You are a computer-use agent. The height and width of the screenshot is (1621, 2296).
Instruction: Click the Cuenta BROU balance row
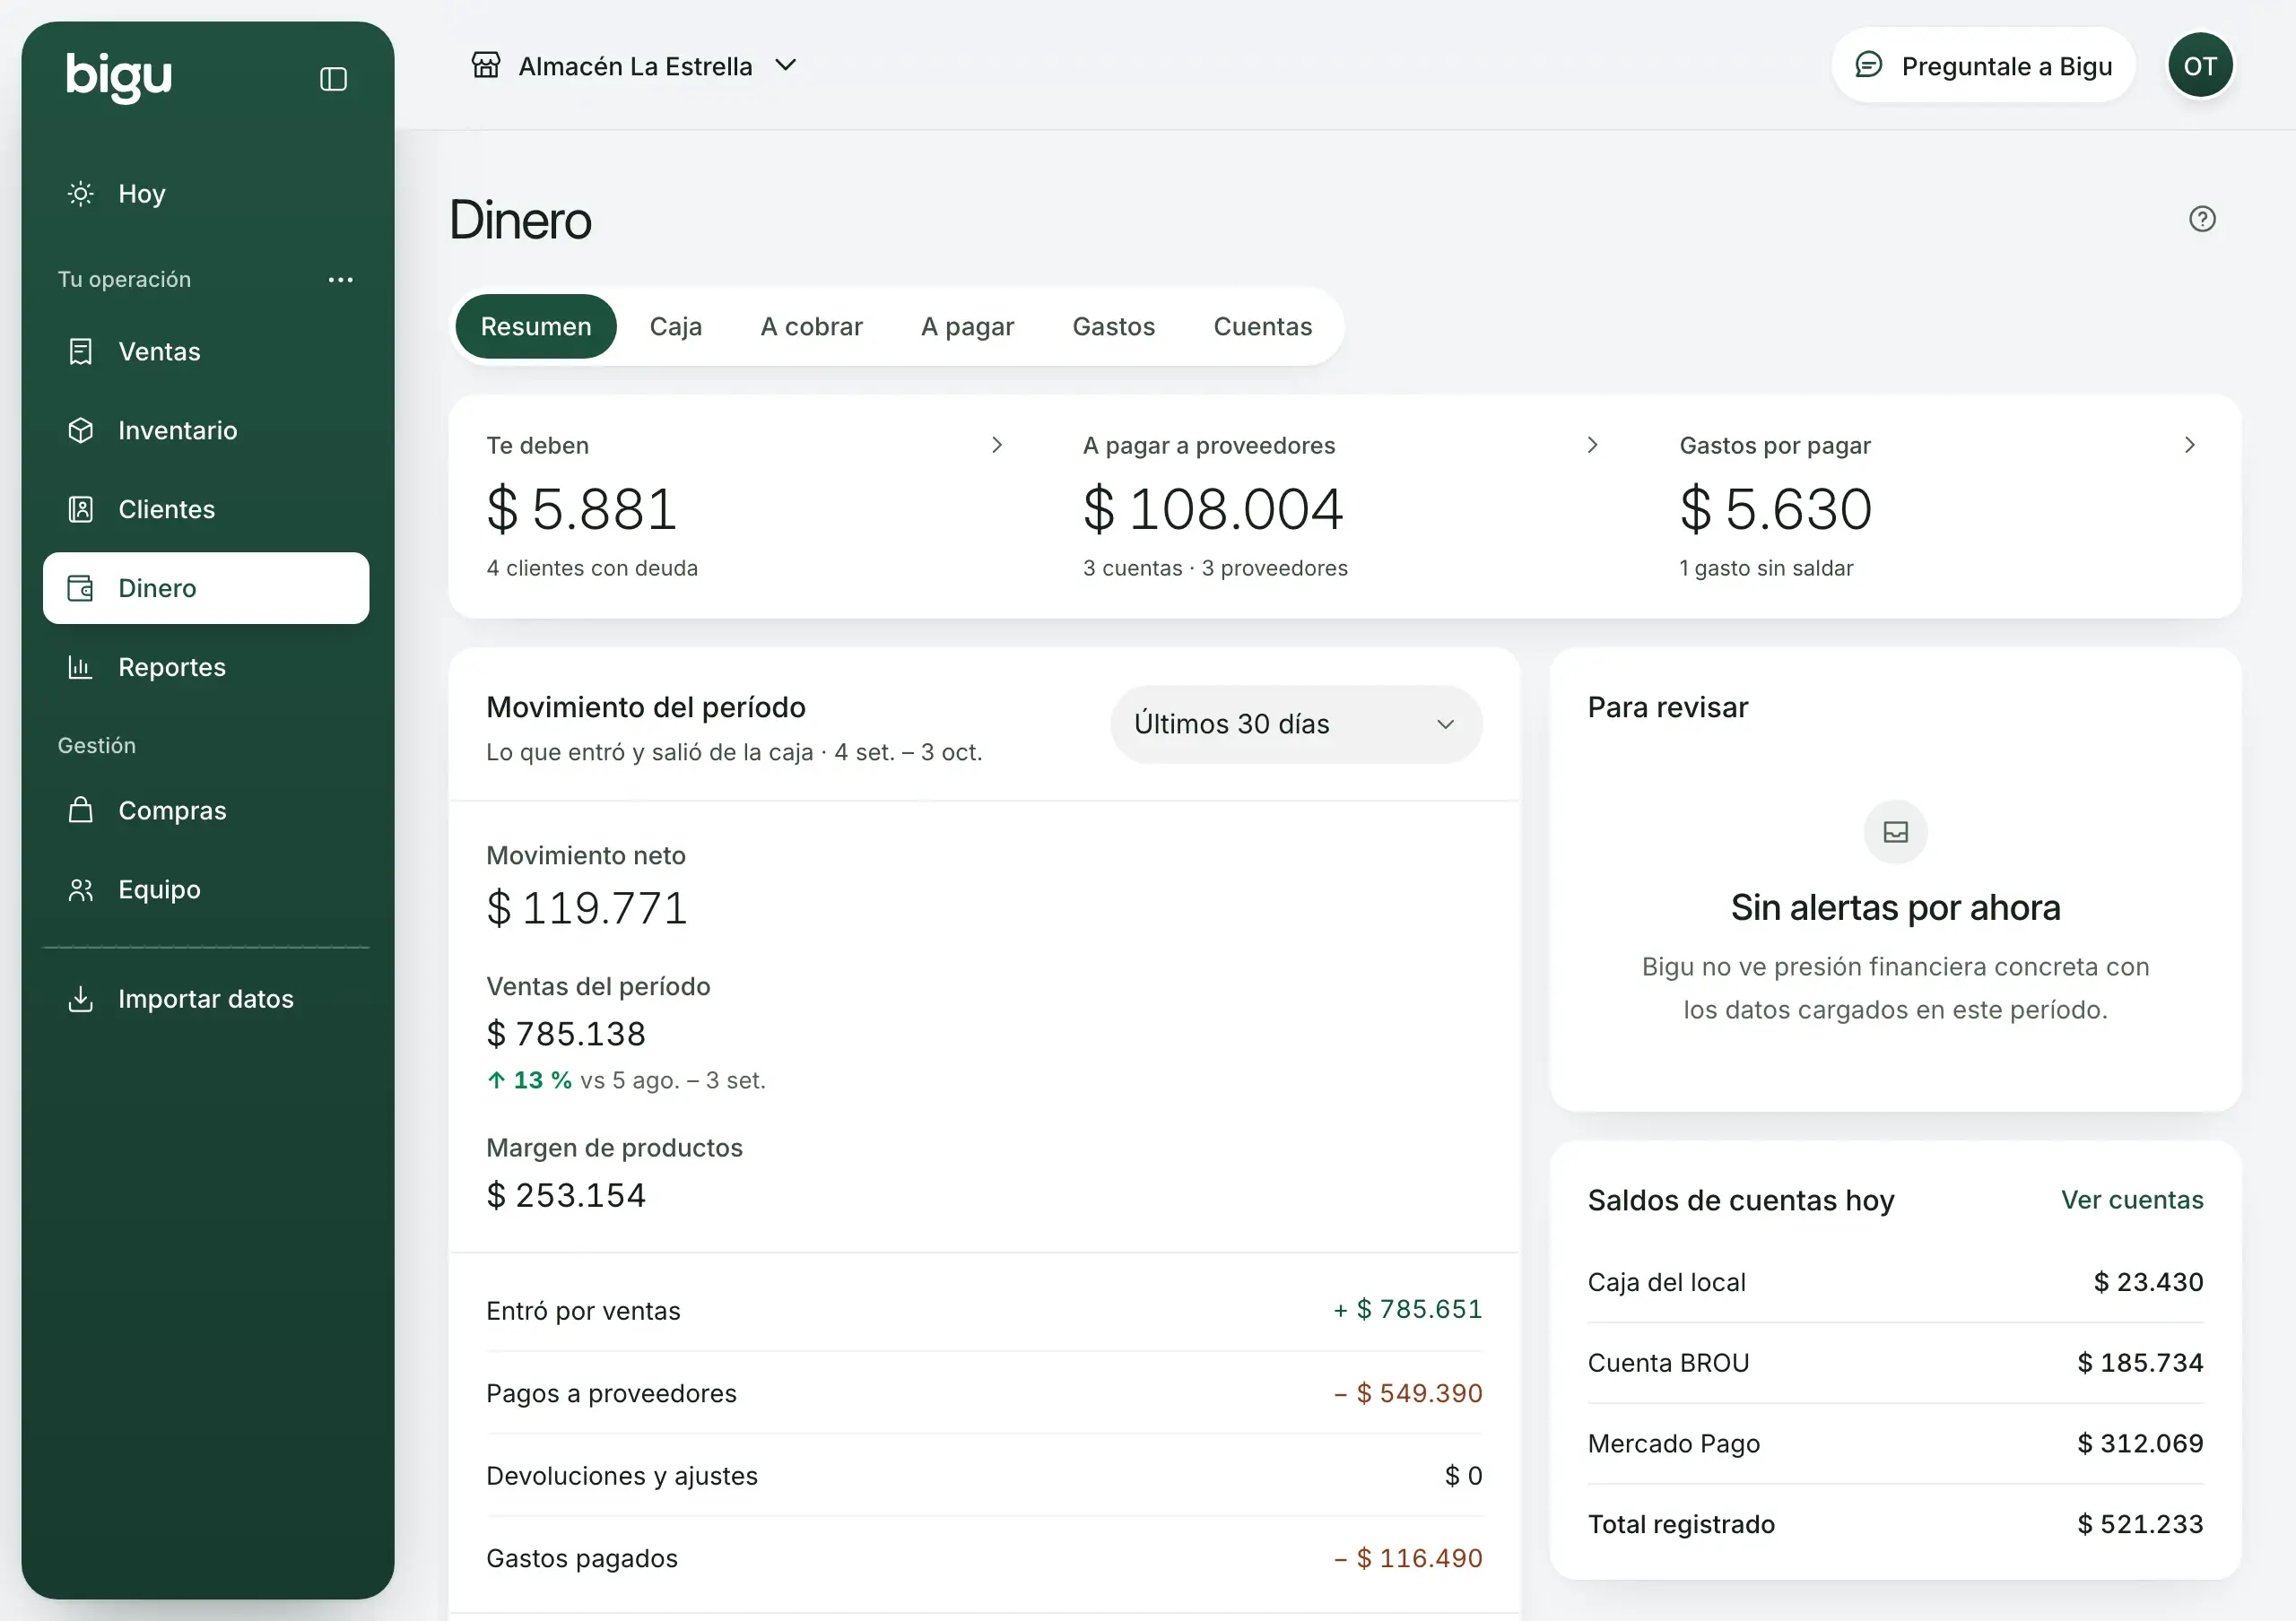tap(1895, 1363)
